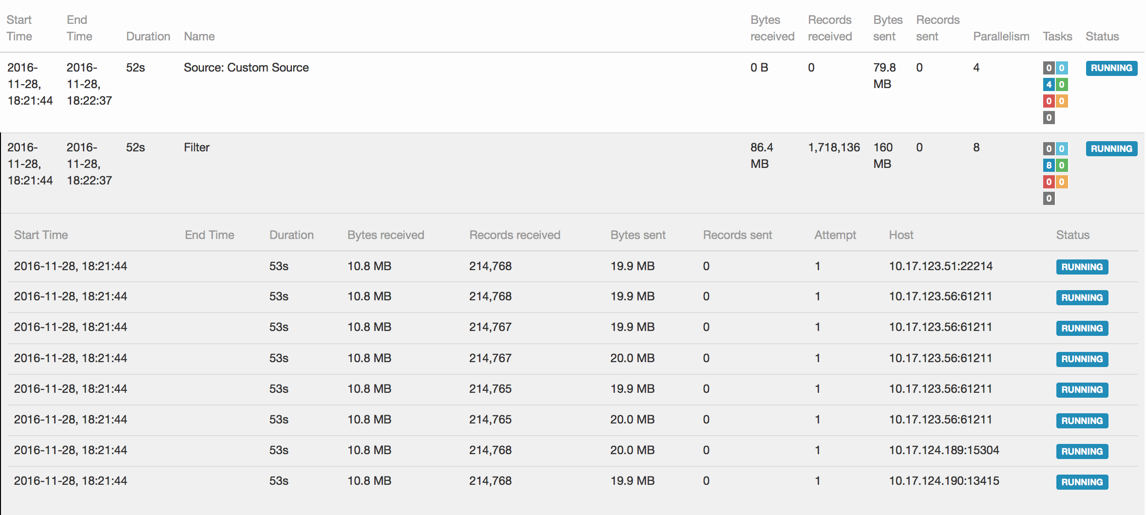Click RUNNING badge for host 10.17.124.190:13415

pos(1082,482)
